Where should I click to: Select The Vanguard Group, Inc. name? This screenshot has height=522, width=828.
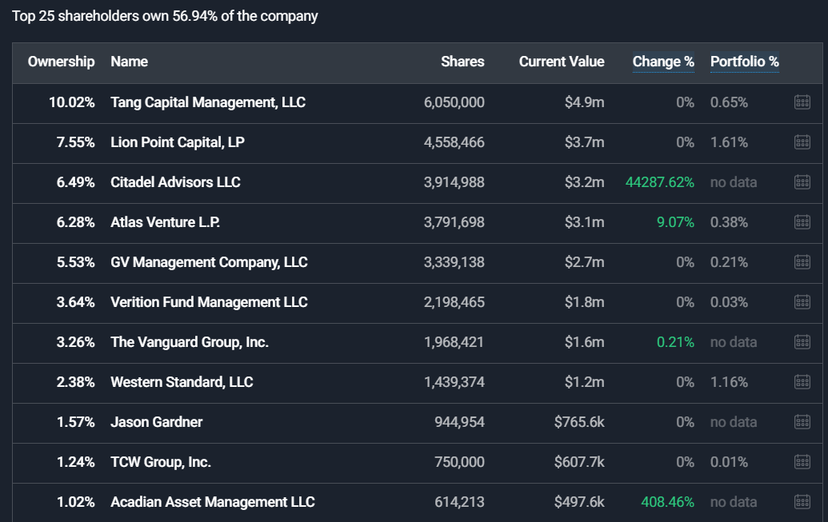[190, 342]
